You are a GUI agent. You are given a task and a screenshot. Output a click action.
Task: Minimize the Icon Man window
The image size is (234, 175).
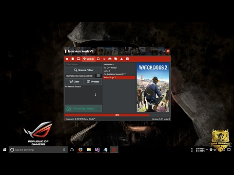(164, 51)
